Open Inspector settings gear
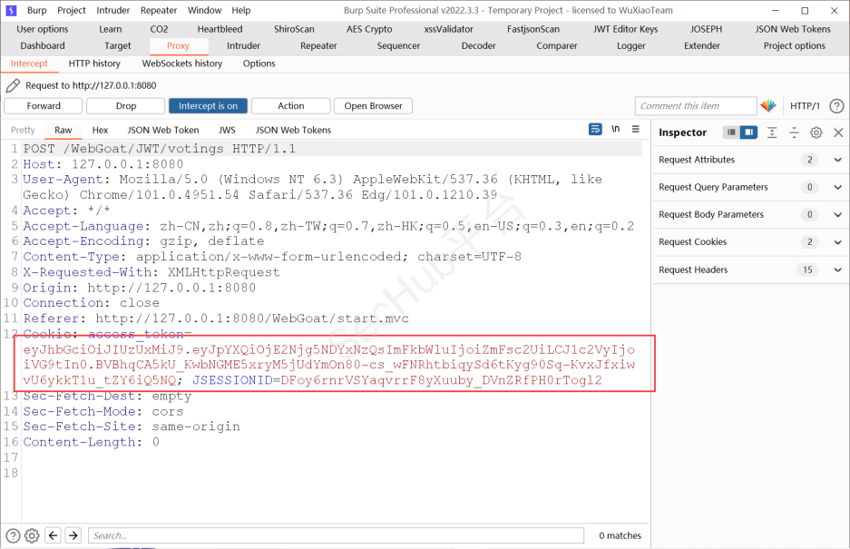 pyautogui.click(x=816, y=132)
